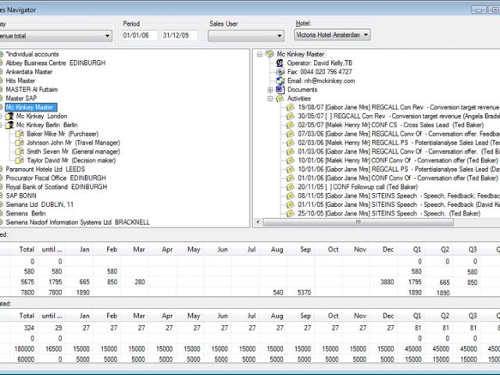
Task: Click the Operator David Kelly person icon
Action: pyautogui.click(x=280, y=62)
